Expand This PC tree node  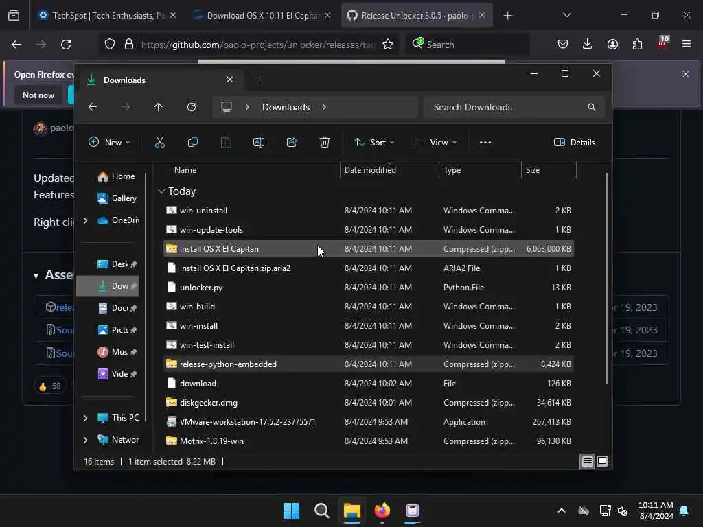tap(85, 418)
